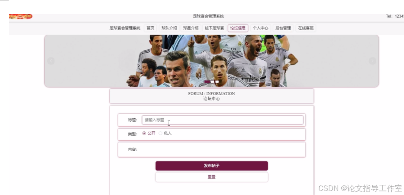Show next banner slide with right arrow
Viewport: 404px width, 195px height.
372,61
